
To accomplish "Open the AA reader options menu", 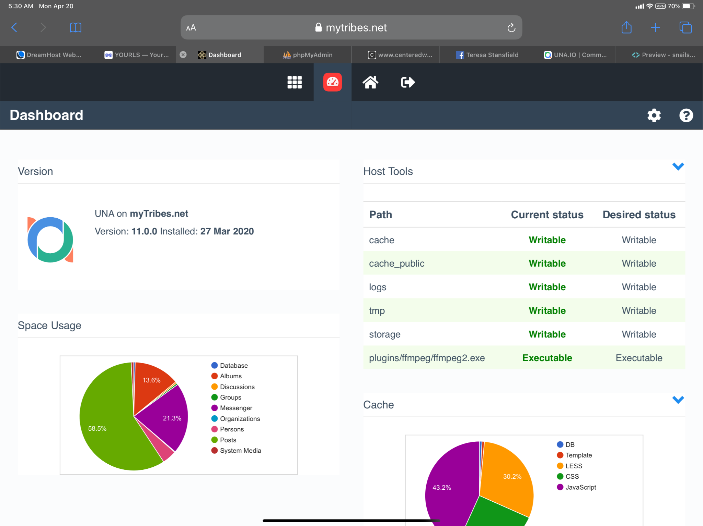I will pos(191,28).
